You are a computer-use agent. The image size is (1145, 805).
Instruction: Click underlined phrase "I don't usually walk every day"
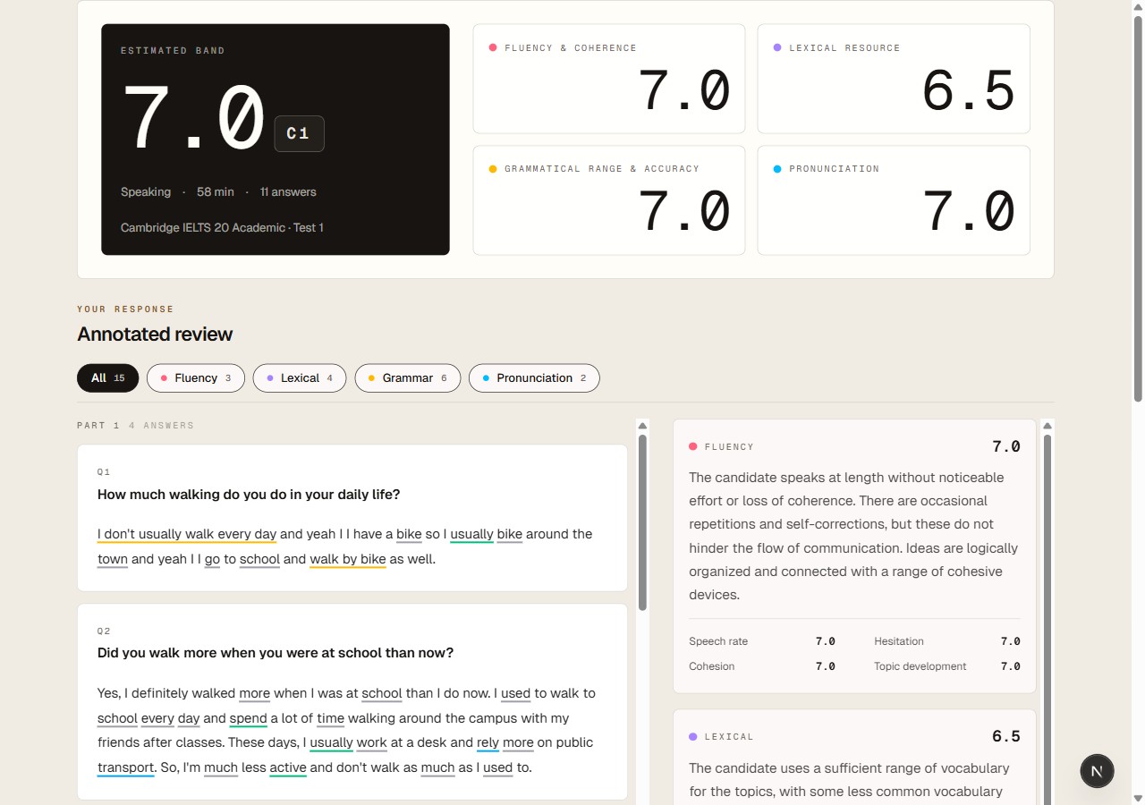(x=187, y=534)
